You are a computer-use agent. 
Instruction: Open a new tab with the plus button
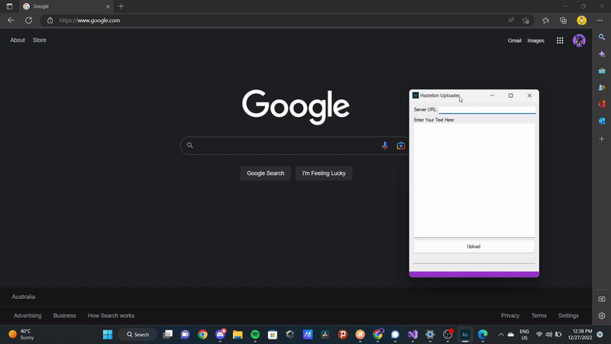[x=121, y=6]
